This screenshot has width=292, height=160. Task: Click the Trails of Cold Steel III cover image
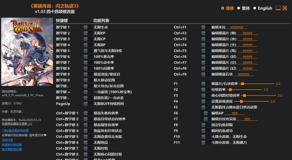coord(27,52)
